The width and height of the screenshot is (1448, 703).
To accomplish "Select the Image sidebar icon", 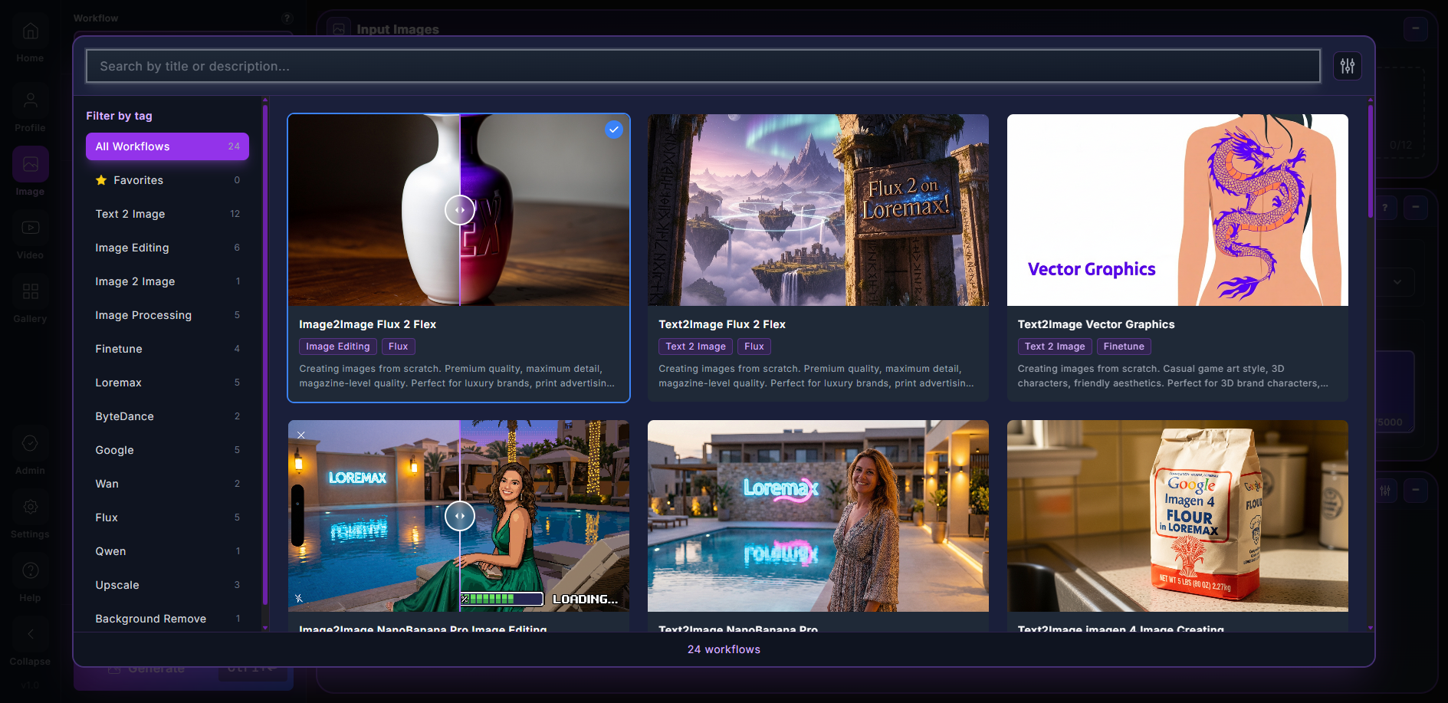I will pos(30,164).
